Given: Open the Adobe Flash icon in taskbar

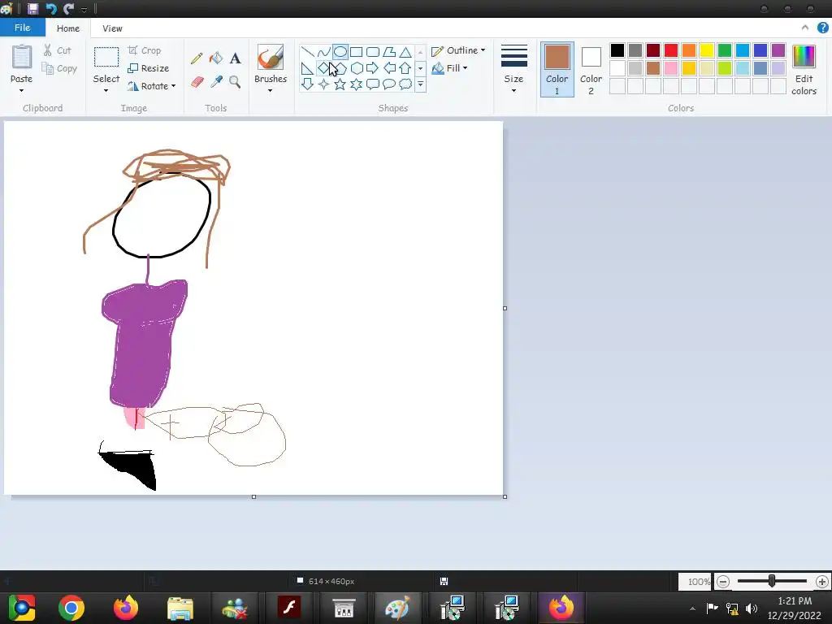Looking at the screenshot, I should (289, 606).
